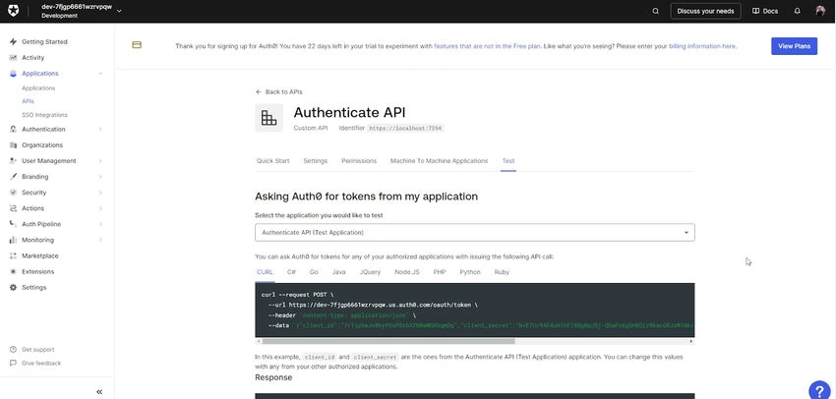The height and width of the screenshot is (399, 836).
Task: Select the C# code tab
Action: pos(292,272)
